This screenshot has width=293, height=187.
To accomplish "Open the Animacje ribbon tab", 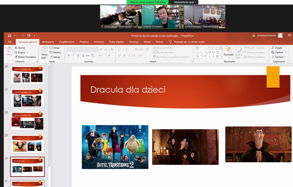I will pyautogui.click(x=99, y=42).
